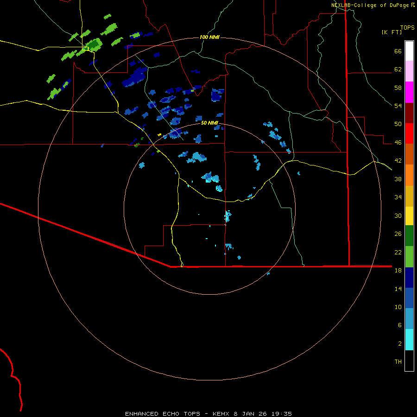Click the 50 NMI range ring label
417x417 pixels.
pyautogui.click(x=209, y=123)
